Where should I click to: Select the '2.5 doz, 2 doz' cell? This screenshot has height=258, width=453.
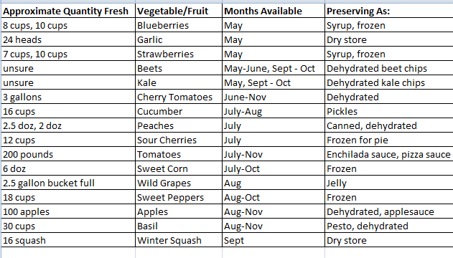[68, 125]
